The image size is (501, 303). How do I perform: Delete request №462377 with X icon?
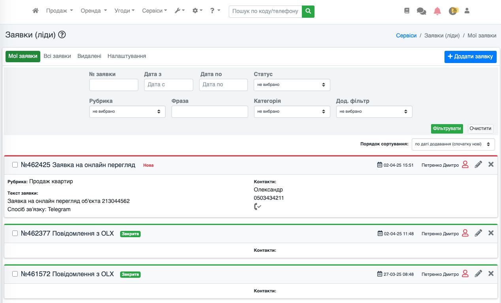coord(491,233)
